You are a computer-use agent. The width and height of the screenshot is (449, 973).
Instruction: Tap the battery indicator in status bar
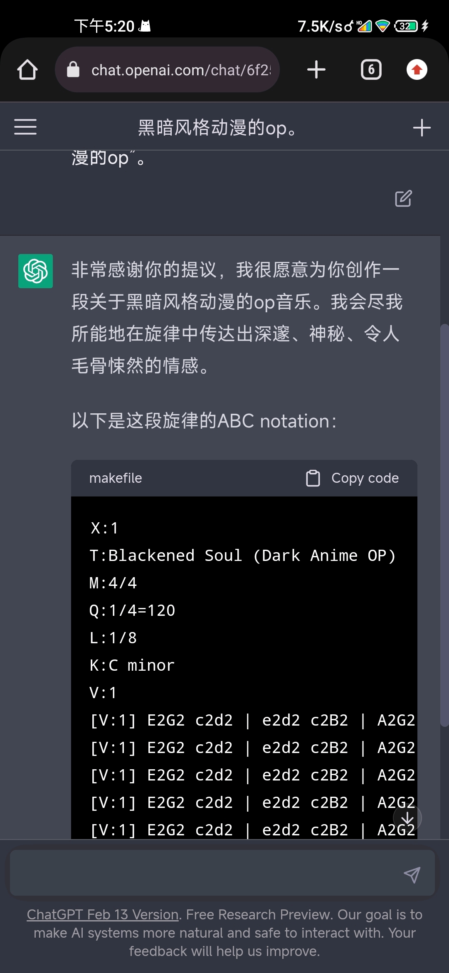406,26
